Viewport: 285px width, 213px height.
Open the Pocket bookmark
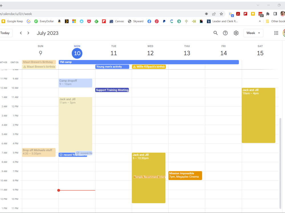(x=89, y=21)
